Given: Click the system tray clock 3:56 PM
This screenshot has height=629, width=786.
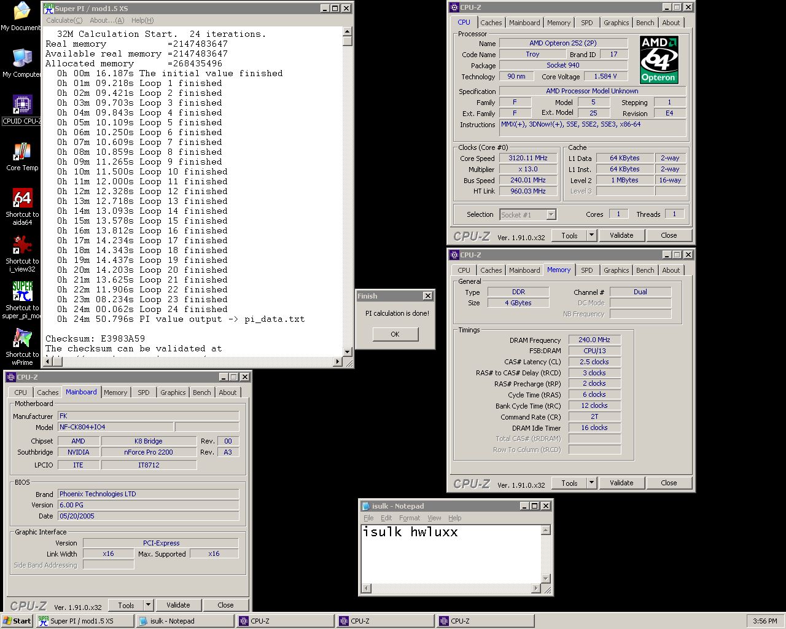Looking at the screenshot, I should click(x=765, y=621).
